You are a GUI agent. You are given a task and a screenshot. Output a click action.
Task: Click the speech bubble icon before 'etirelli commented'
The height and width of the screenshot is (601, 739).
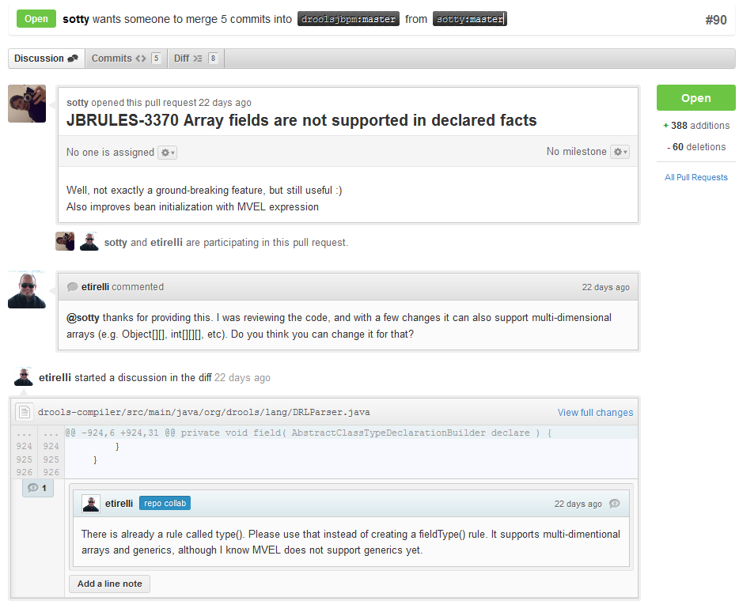click(x=73, y=287)
